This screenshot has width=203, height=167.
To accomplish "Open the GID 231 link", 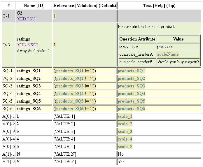I will point(26,19).
